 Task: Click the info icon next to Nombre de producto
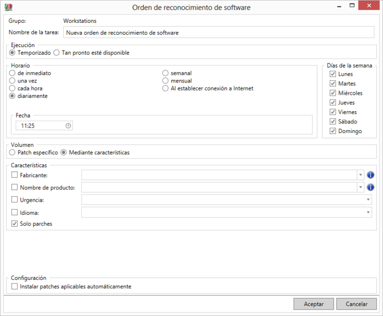coord(370,187)
